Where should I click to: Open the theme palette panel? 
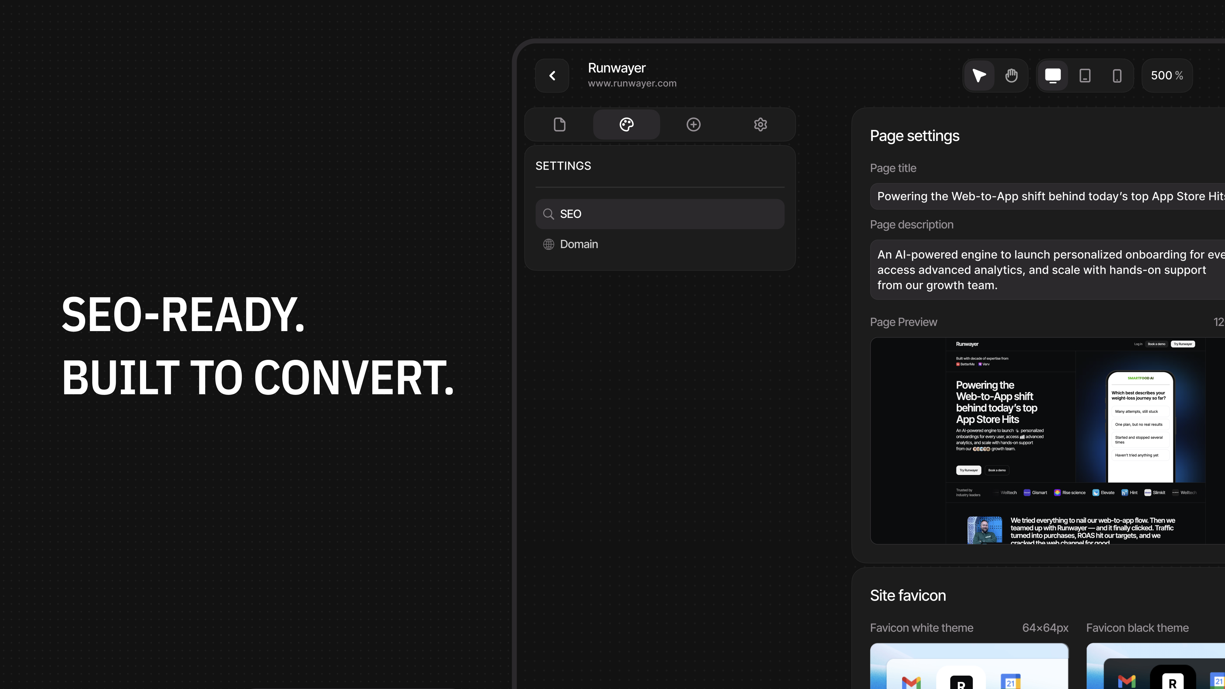[x=626, y=124]
